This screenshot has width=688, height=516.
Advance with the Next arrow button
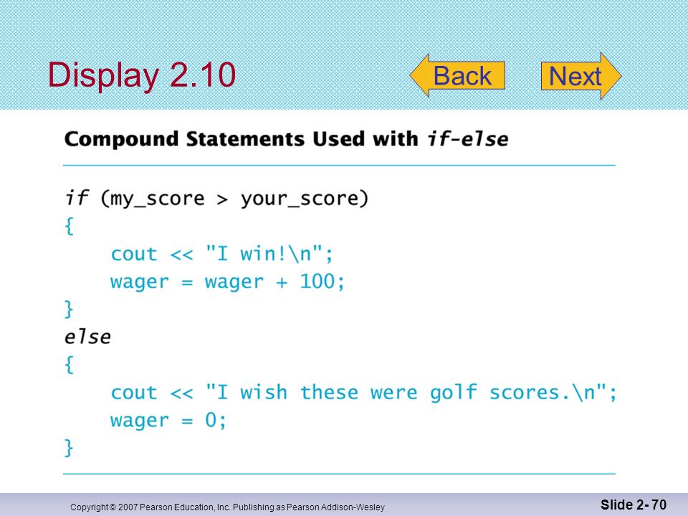tap(581, 76)
